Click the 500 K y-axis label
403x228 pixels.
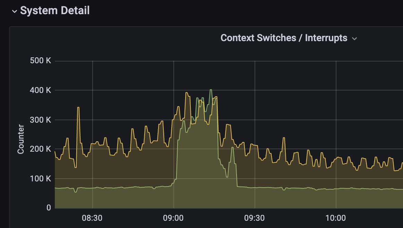coord(41,61)
